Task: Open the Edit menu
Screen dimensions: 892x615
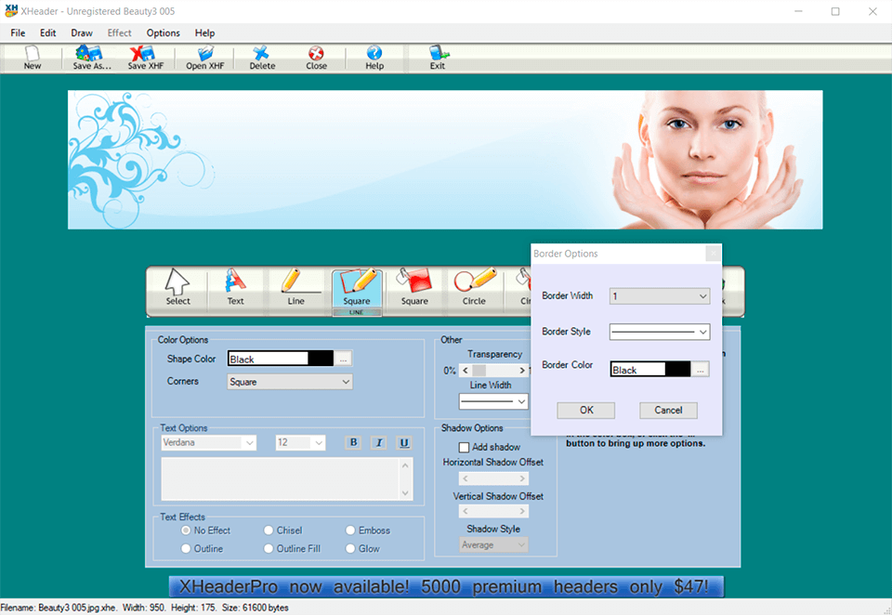Action: click(x=47, y=33)
